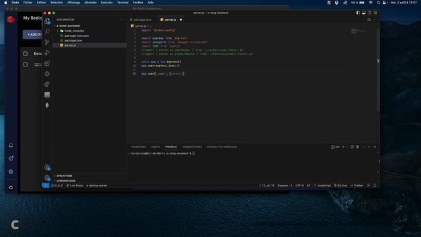This screenshot has width=421, height=237.
Task: Click the Espaces: 4 indentation setting
Action: (x=285, y=186)
